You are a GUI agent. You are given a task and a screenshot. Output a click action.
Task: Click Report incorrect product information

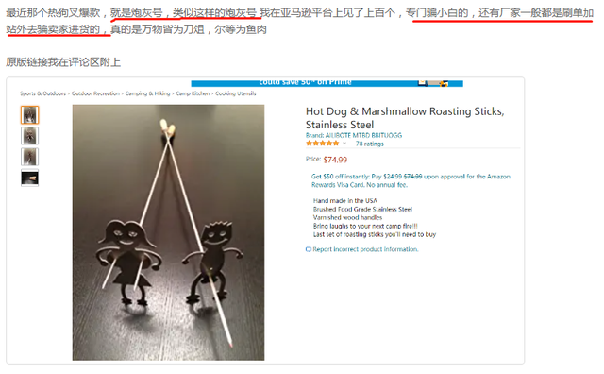(365, 249)
